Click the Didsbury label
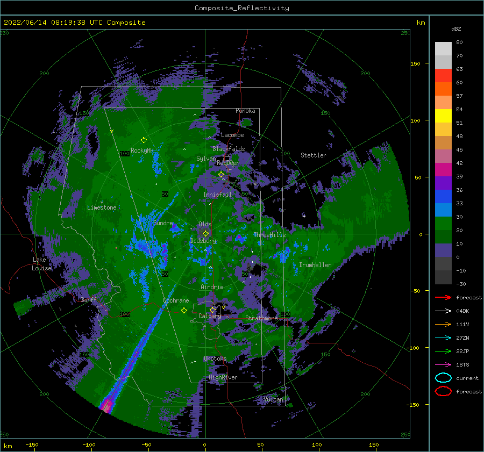 tap(203, 241)
